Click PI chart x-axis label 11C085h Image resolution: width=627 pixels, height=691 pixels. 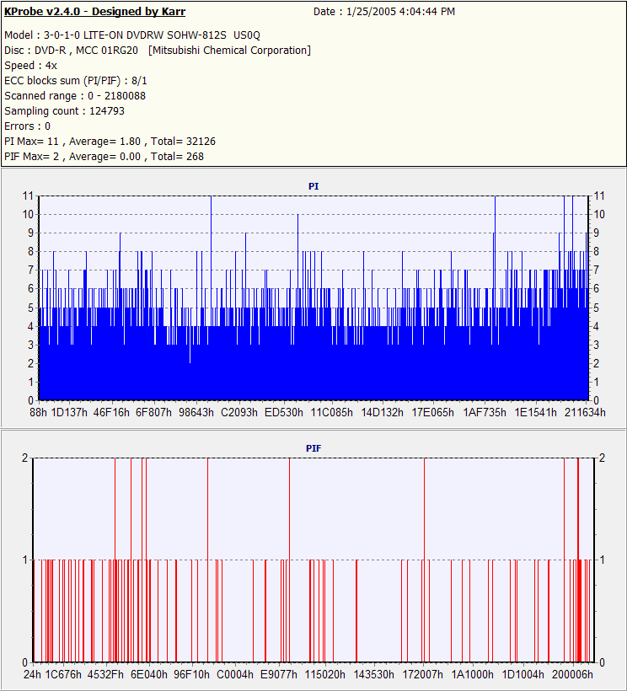(x=332, y=412)
